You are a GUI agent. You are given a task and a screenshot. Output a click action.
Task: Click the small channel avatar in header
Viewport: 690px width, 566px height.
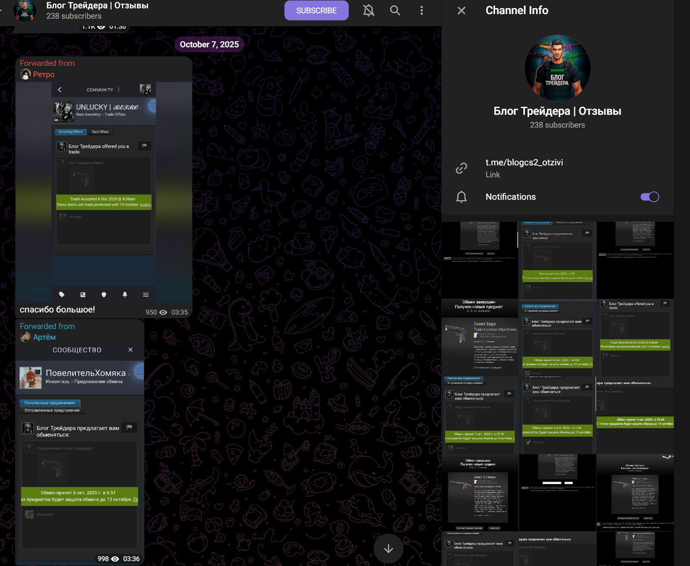click(25, 10)
